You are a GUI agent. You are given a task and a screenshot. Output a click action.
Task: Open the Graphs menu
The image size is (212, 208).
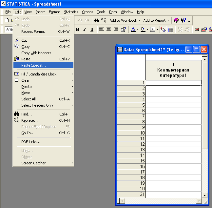pyautogui.click(x=87, y=12)
